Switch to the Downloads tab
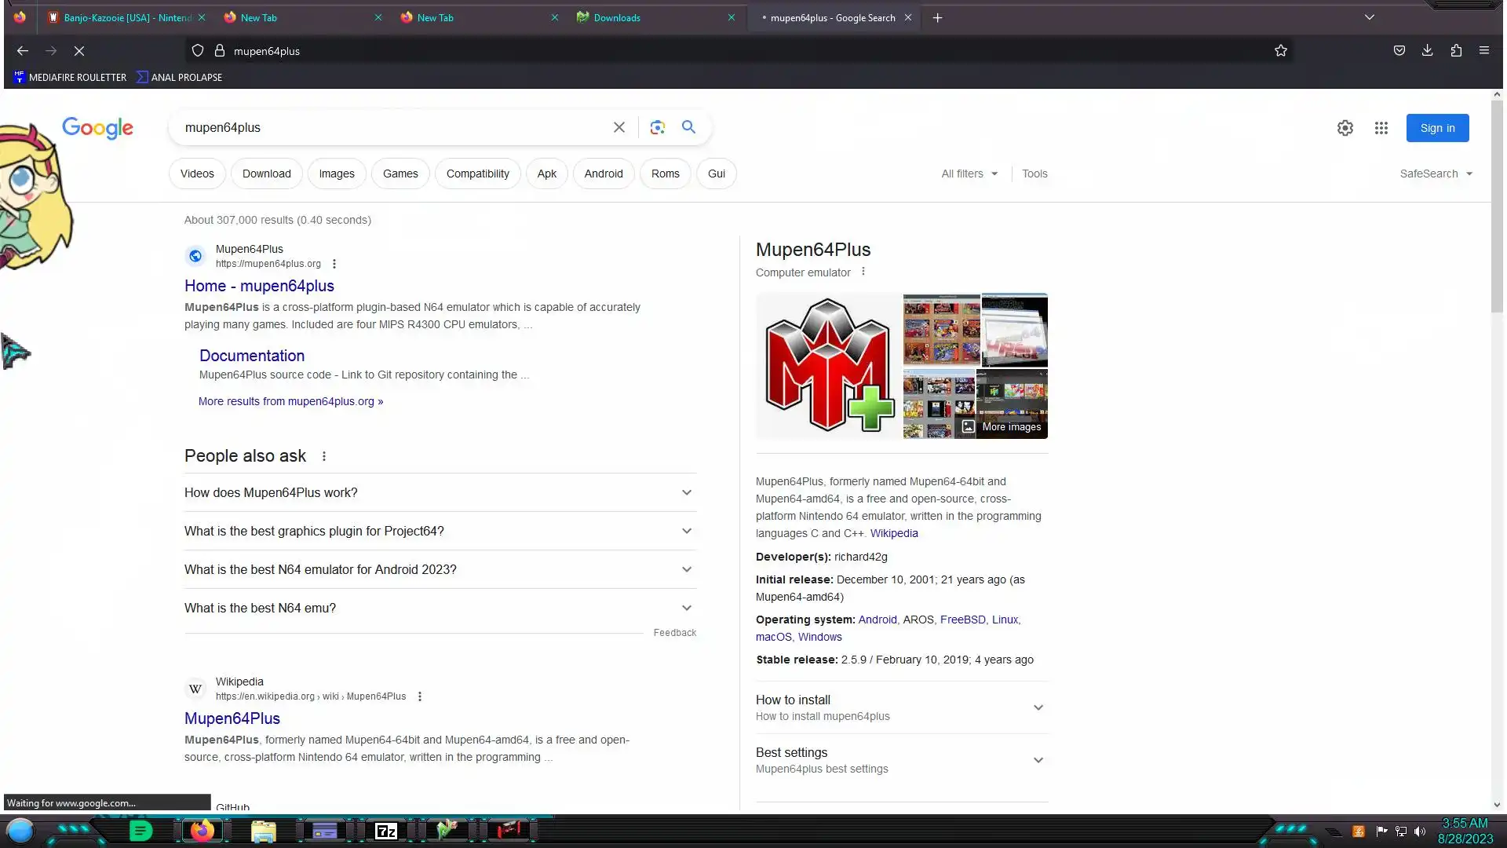This screenshot has width=1507, height=848. (x=616, y=17)
